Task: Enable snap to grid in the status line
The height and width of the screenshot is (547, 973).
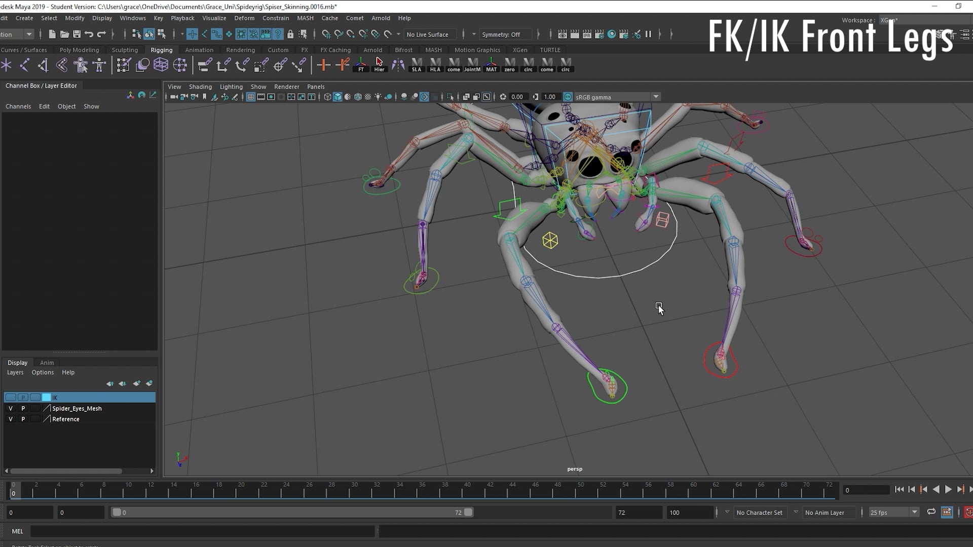Action: [193, 34]
